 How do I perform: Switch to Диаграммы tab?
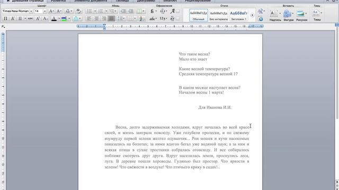click(x=146, y=1)
